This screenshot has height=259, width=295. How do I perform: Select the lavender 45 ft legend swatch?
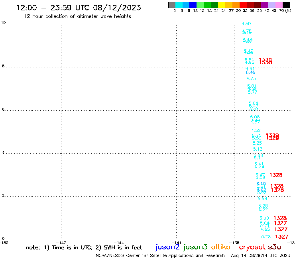point(271,5)
